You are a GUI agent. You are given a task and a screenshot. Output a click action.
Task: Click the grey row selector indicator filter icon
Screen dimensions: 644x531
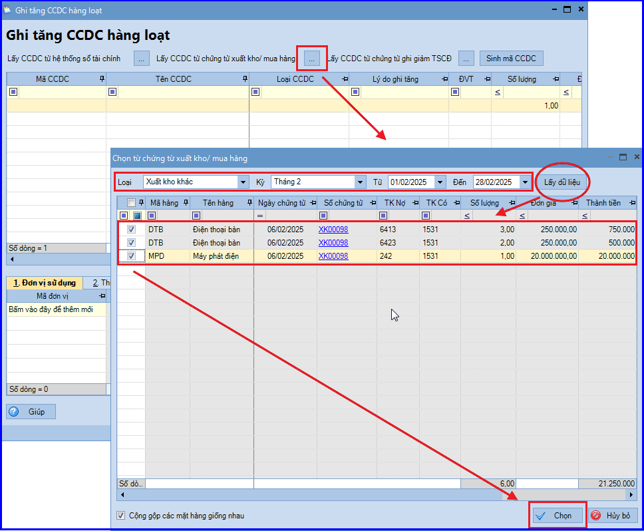coord(124,216)
